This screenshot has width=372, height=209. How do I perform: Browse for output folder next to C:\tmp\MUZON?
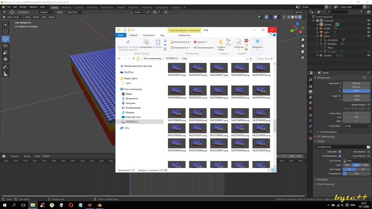(x=368, y=147)
